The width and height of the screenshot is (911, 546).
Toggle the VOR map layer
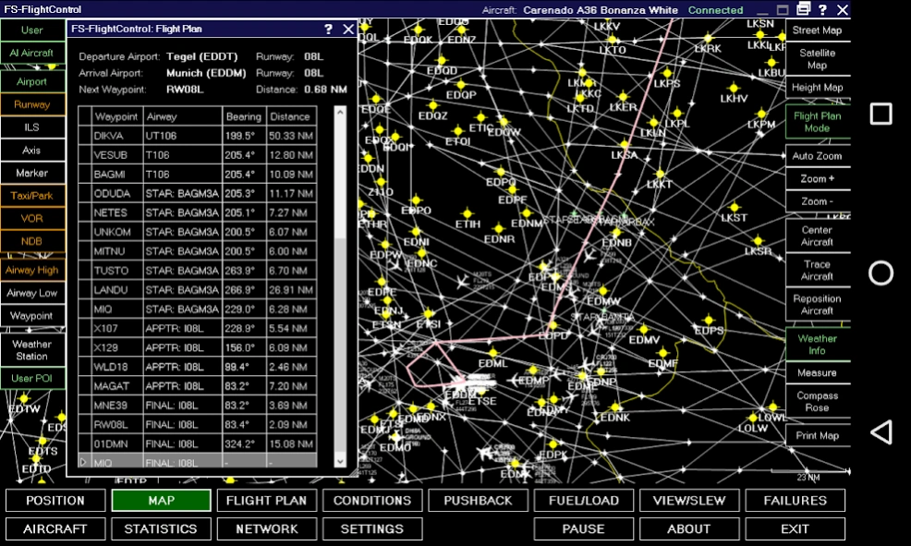tap(32, 218)
